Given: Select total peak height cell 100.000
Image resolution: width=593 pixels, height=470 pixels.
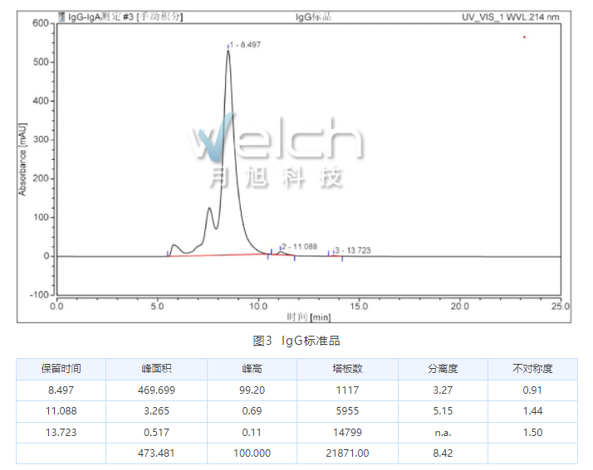Looking at the screenshot, I should point(252,453).
